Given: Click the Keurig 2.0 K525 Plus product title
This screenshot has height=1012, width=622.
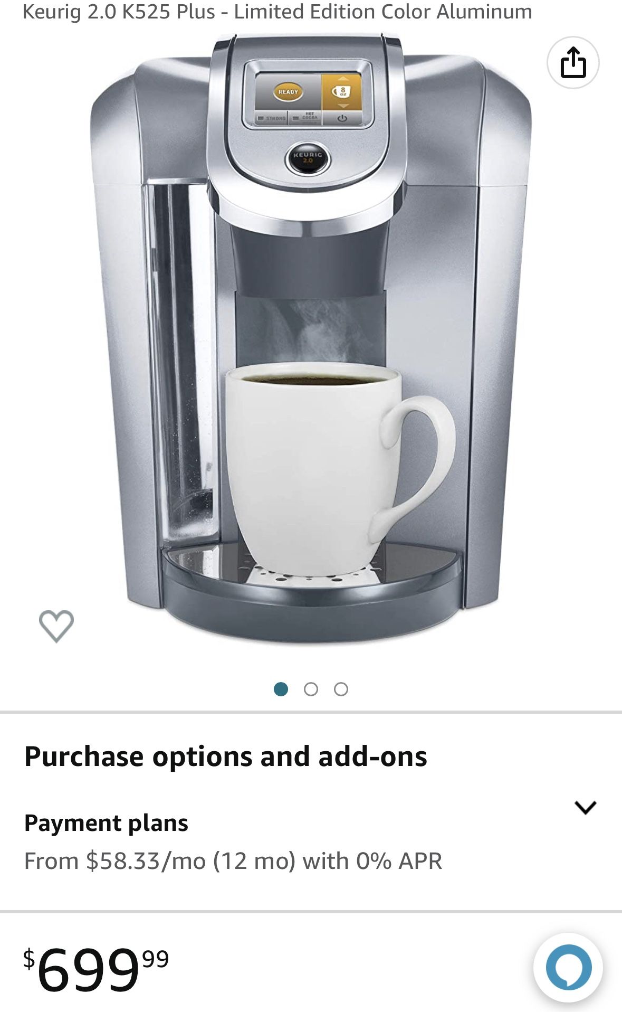Looking at the screenshot, I should tap(277, 11).
